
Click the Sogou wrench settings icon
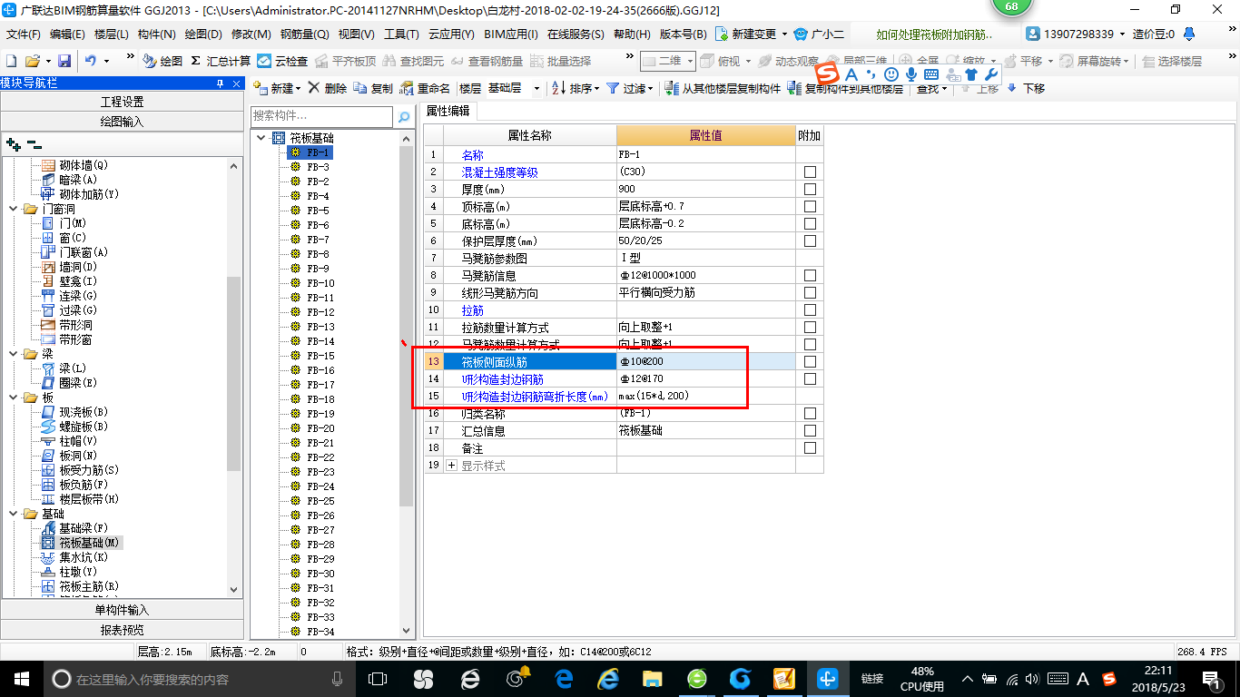pyautogui.click(x=991, y=74)
